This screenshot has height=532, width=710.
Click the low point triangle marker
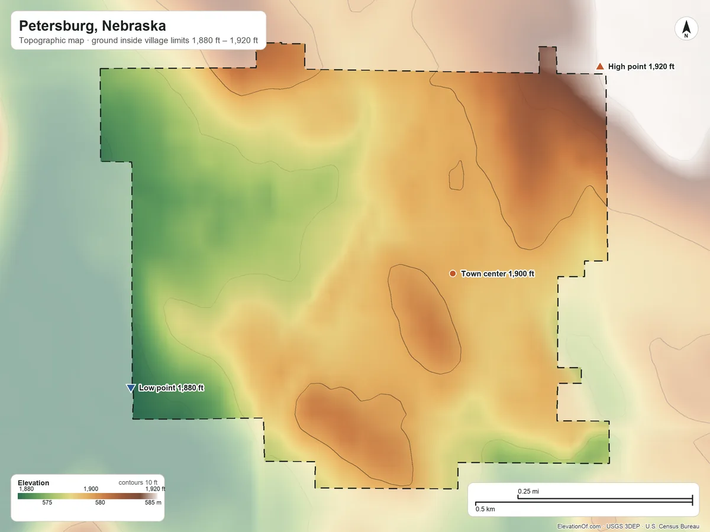pyautogui.click(x=131, y=388)
